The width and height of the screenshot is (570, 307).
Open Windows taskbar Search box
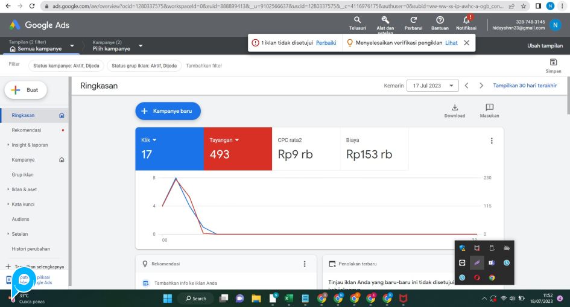point(196,299)
